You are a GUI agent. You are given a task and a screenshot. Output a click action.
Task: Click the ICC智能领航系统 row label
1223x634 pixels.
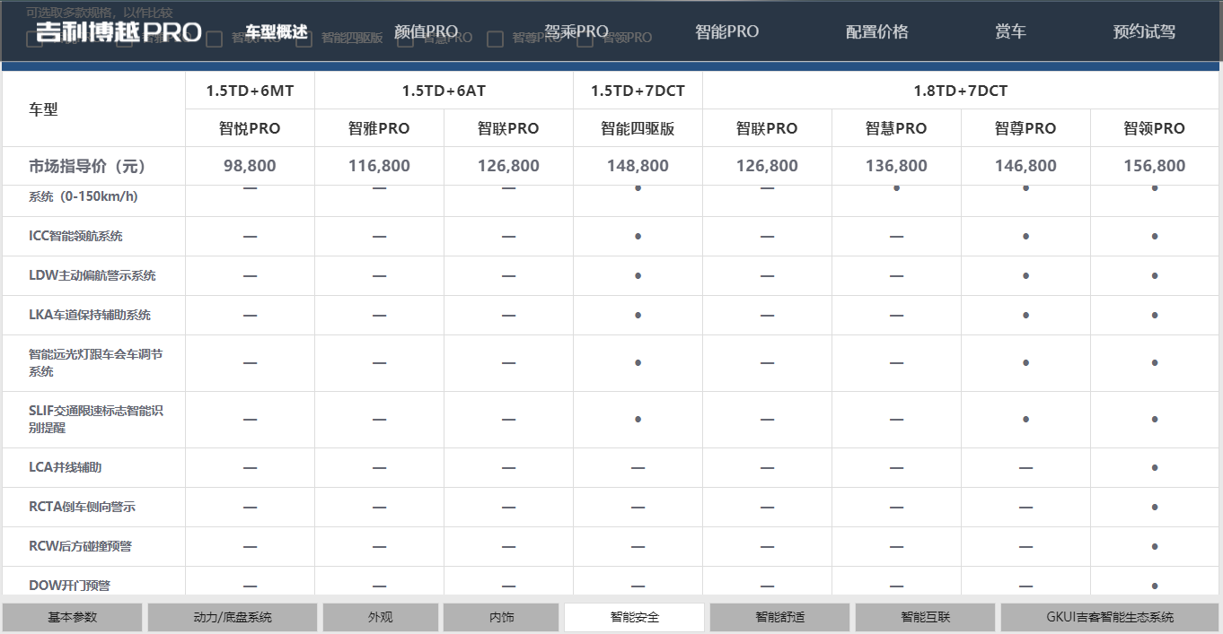(75, 236)
